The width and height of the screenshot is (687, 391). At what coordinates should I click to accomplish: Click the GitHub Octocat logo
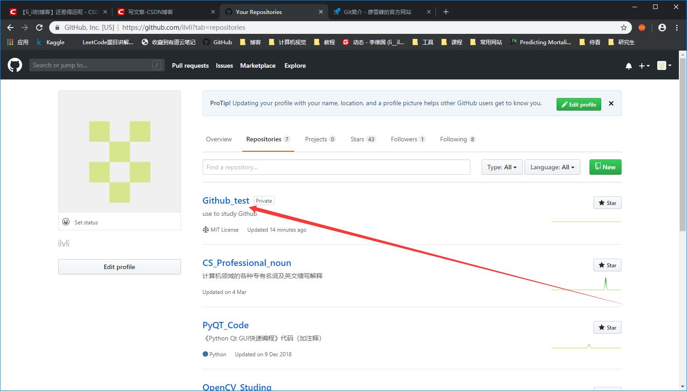[x=14, y=65]
